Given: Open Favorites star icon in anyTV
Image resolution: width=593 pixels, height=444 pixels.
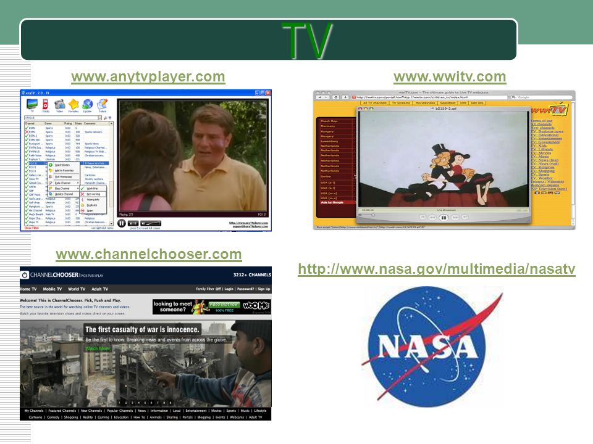Looking at the screenshot, I should tap(74, 105).
